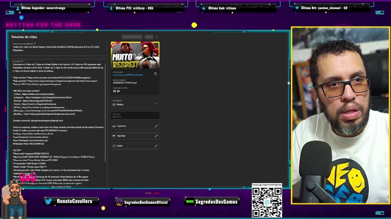This screenshot has height=219, width=391.
Task: Click the globe icon beside Público
Action: coord(114,105)
